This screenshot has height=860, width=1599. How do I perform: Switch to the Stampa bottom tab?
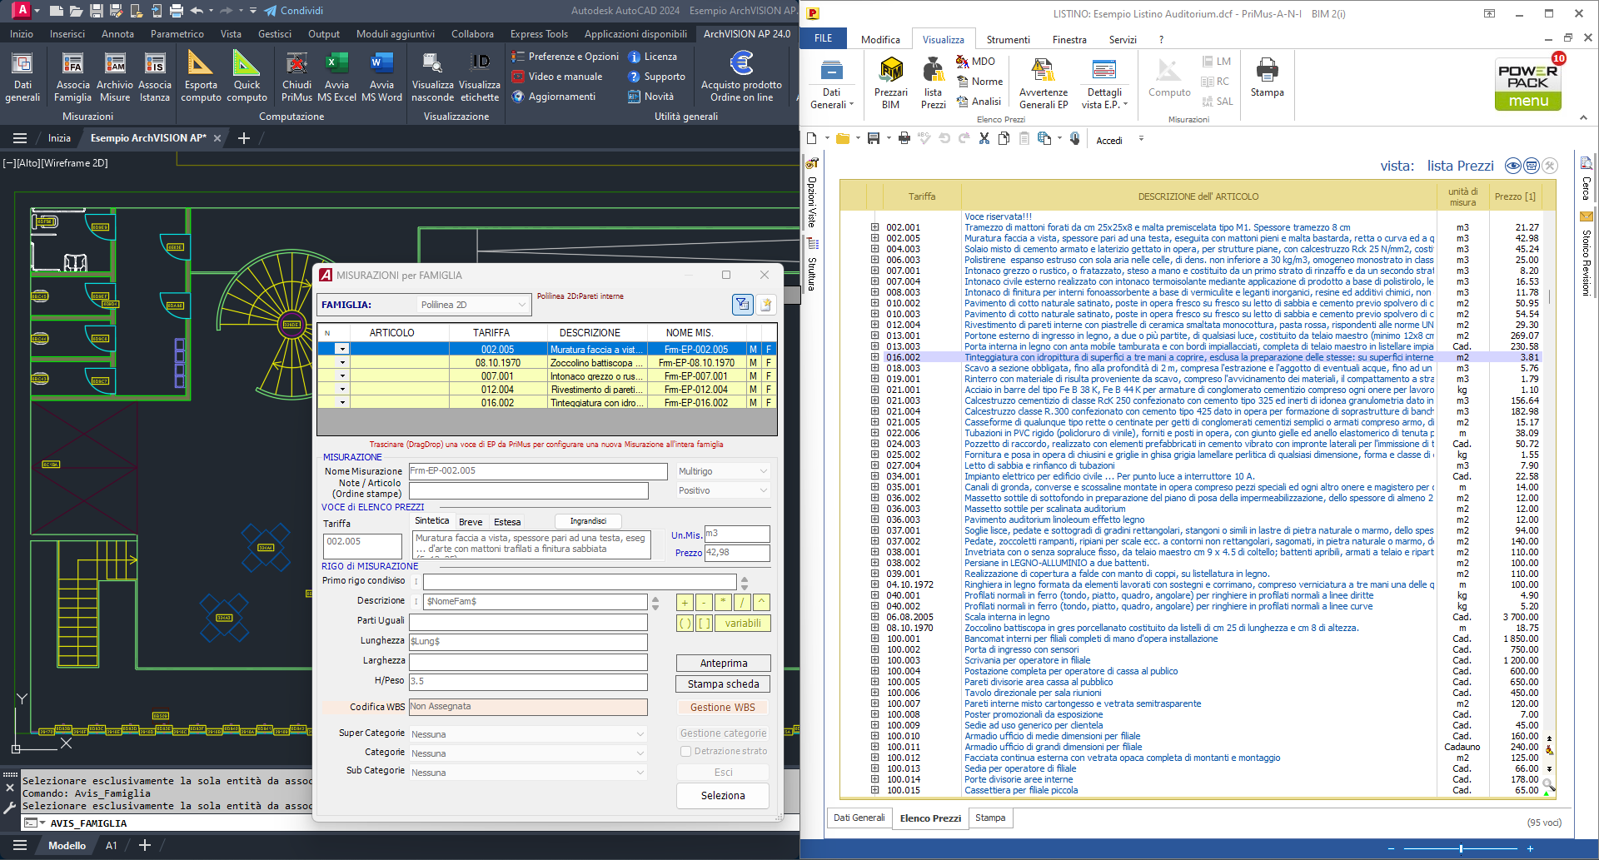(990, 818)
